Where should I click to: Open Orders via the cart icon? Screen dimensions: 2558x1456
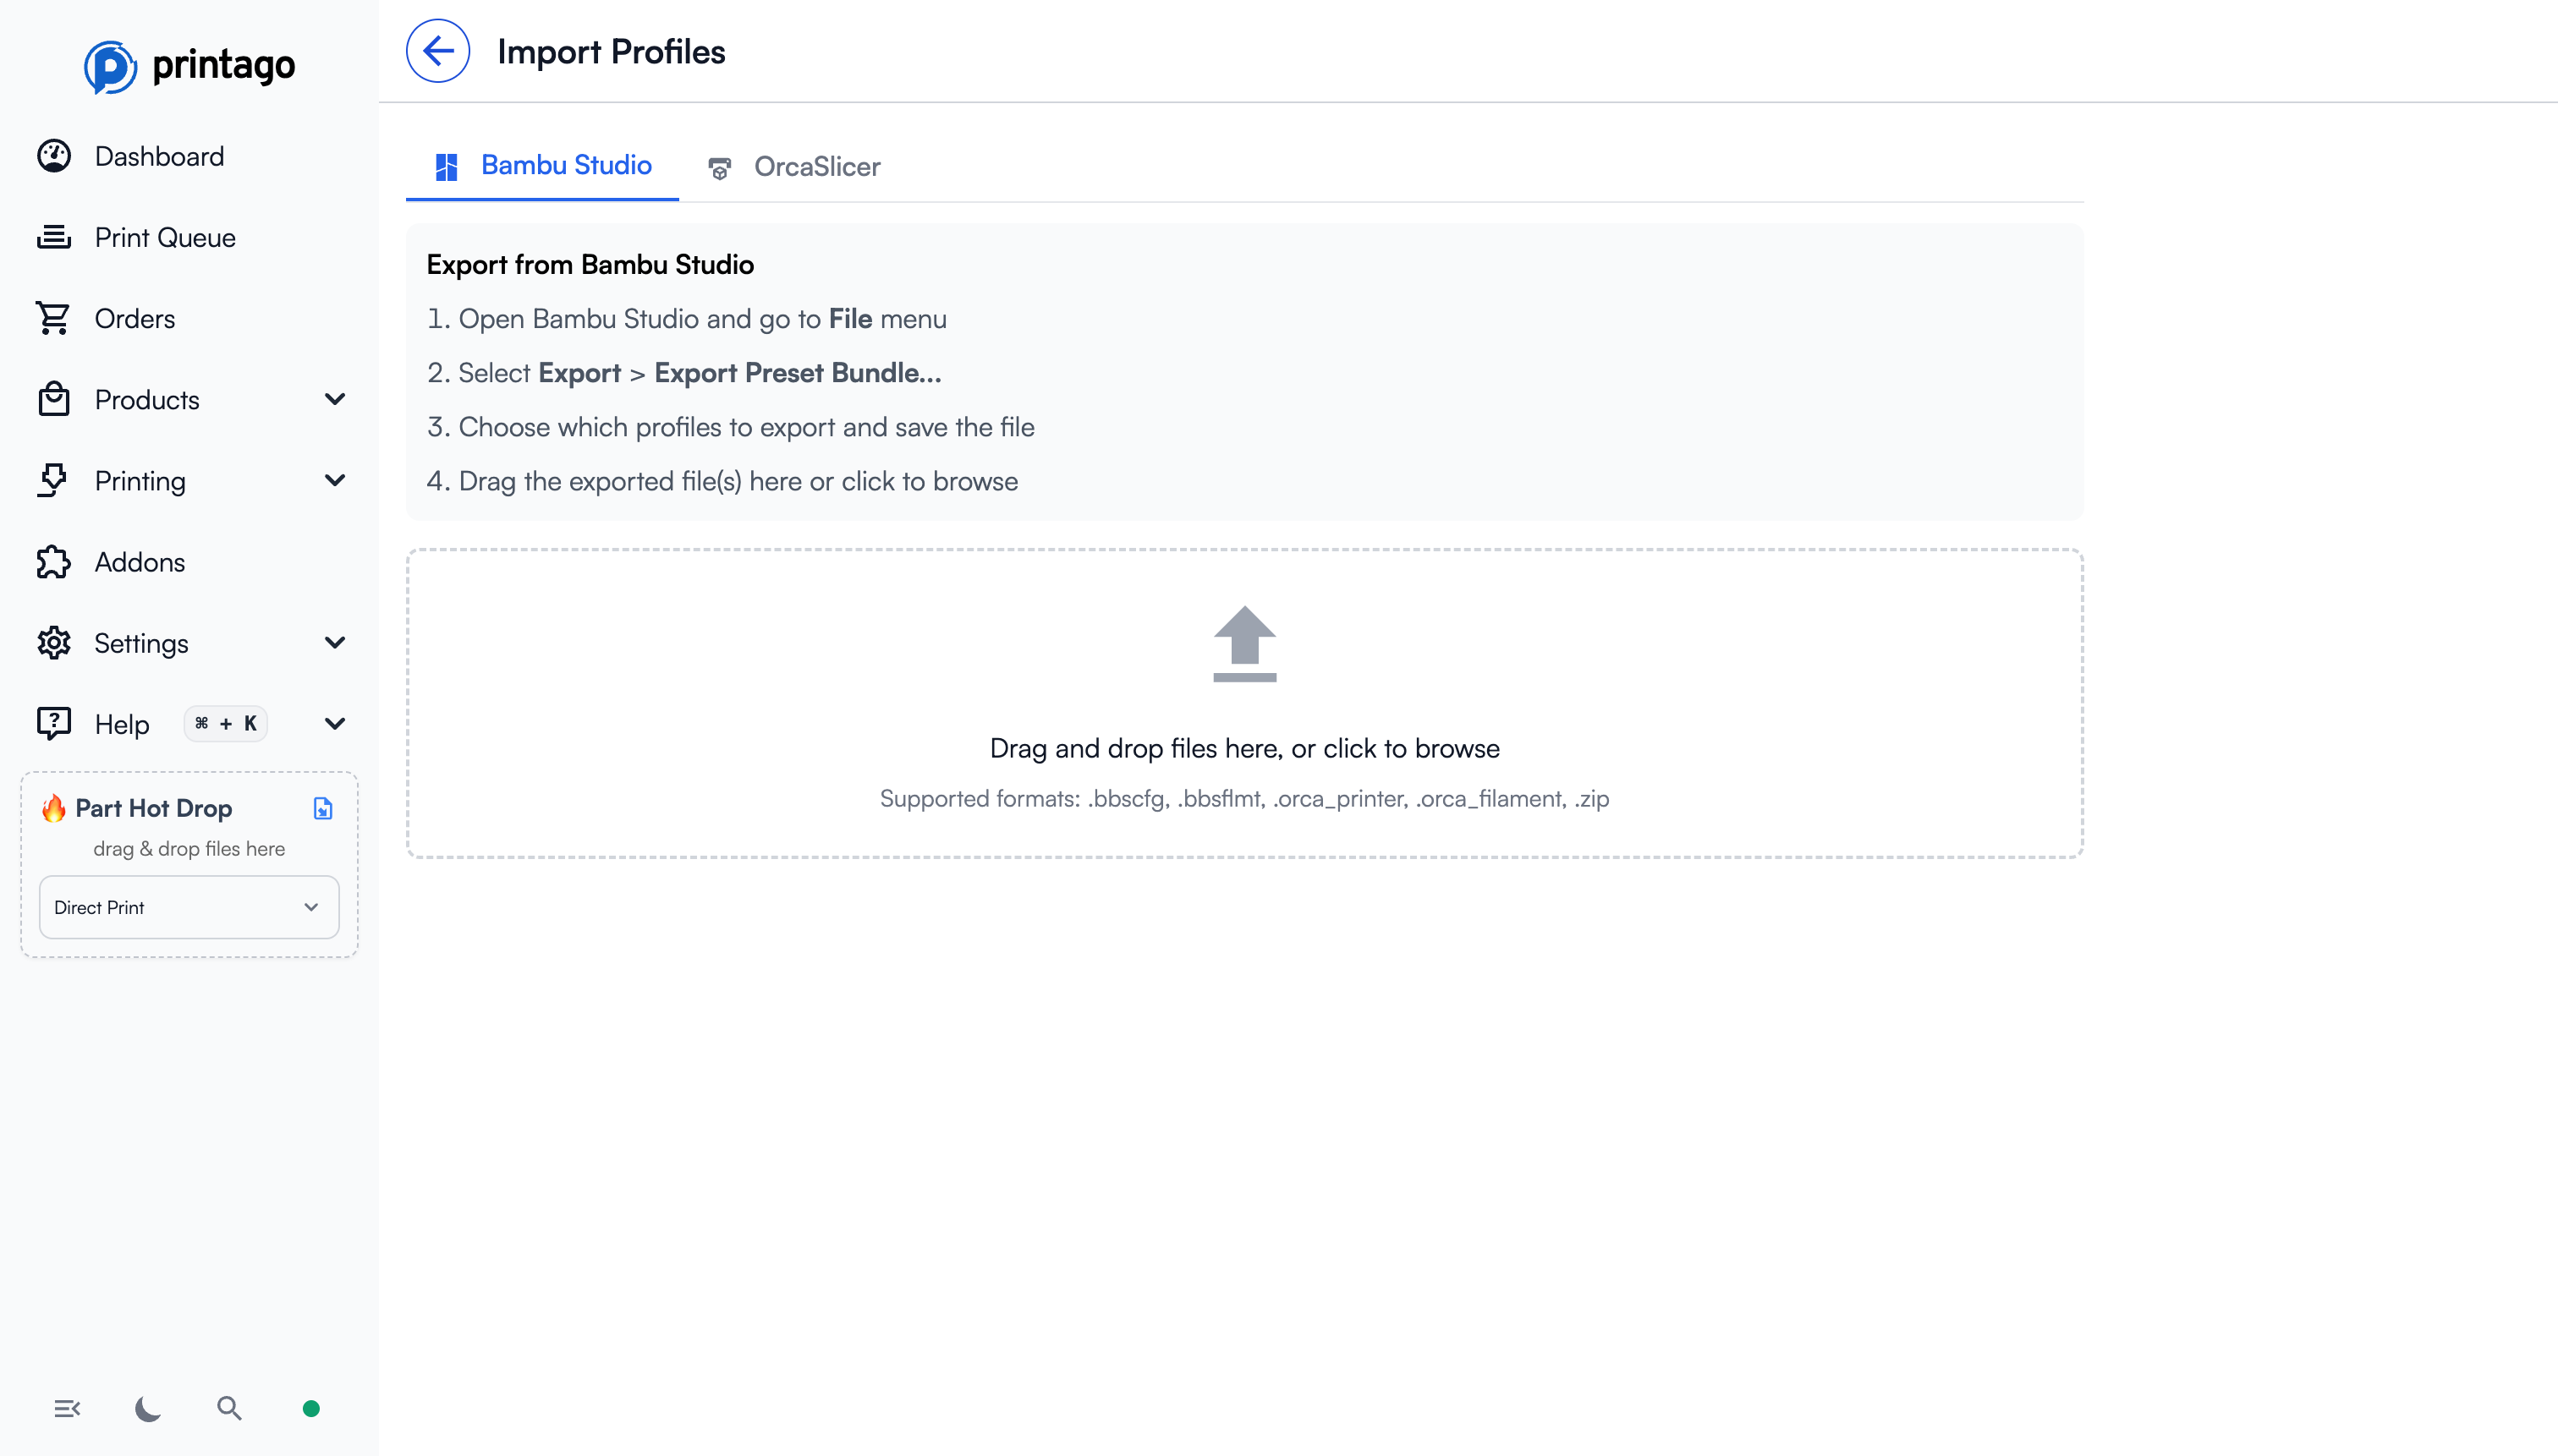pos(55,318)
